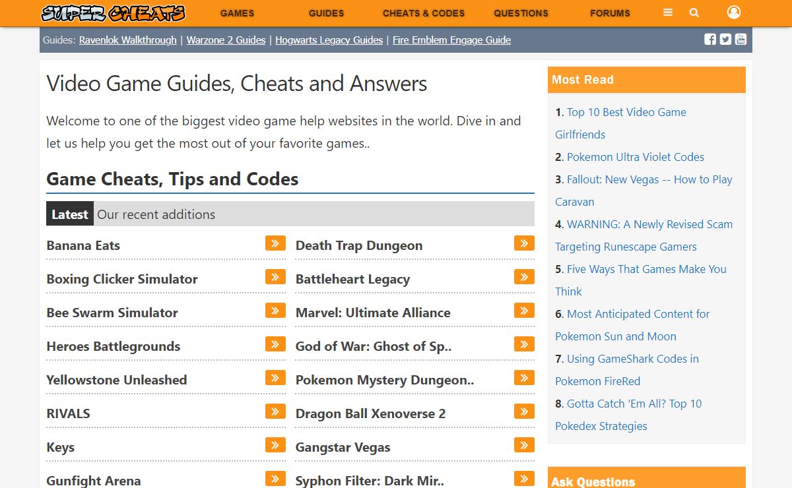
Task: Open the GUIDES menu
Action: [x=326, y=13]
